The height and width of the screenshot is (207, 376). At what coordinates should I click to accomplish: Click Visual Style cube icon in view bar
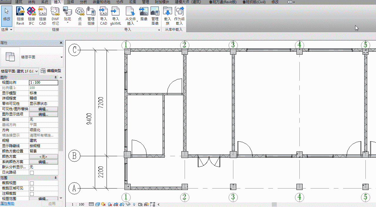[x=97, y=204]
